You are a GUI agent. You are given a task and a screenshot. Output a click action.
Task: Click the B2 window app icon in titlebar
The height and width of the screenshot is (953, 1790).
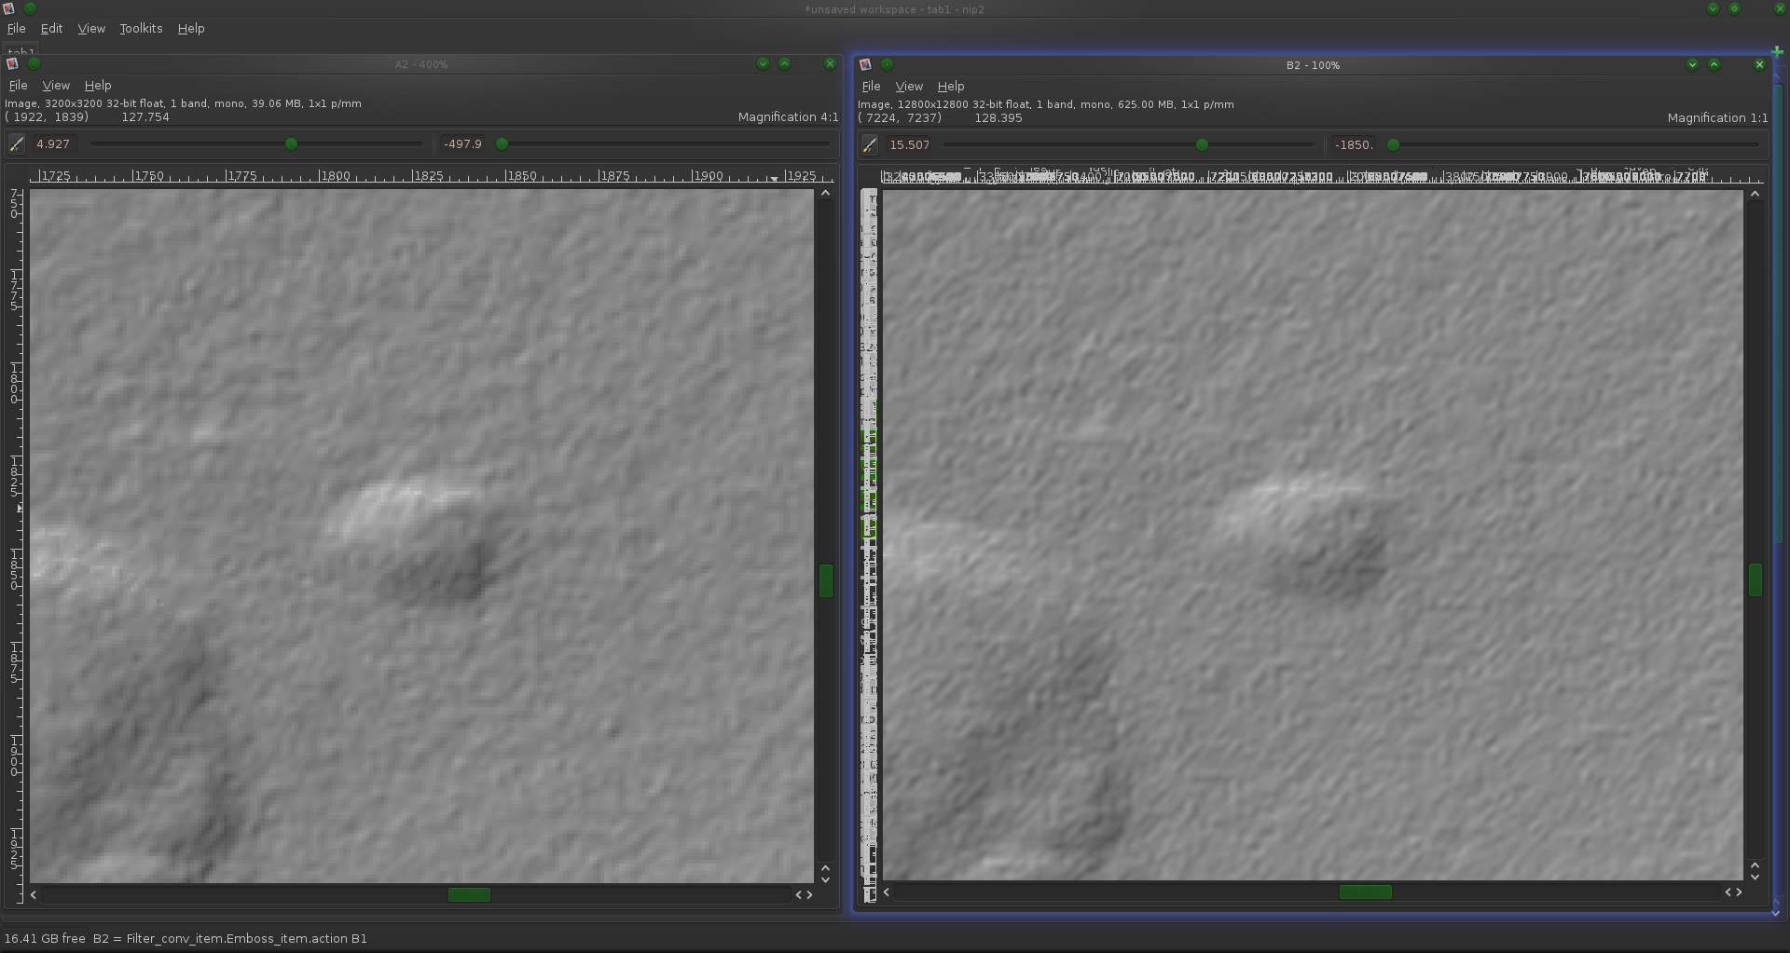(865, 64)
